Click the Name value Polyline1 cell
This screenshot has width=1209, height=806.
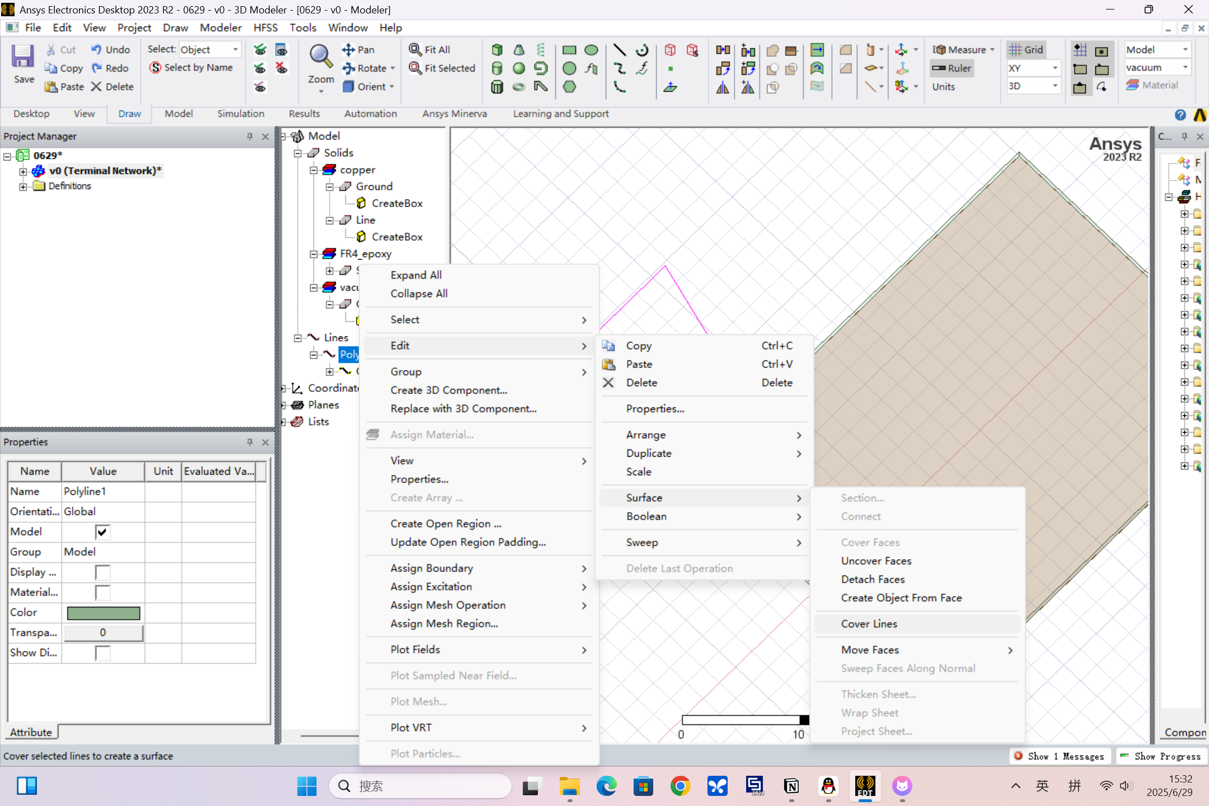point(103,491)
